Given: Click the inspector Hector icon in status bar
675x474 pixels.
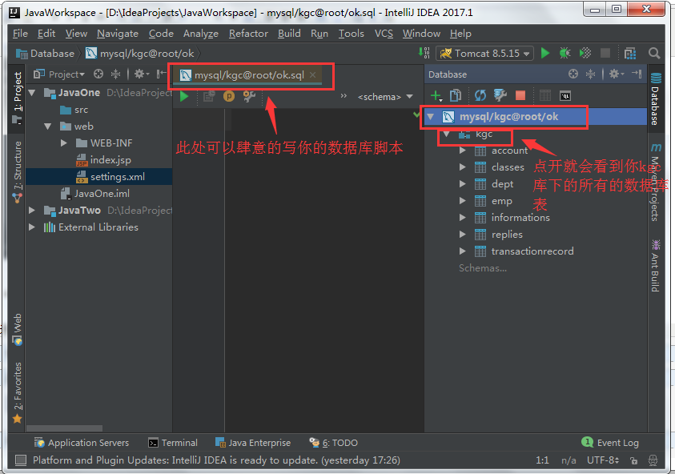Looking at the screenshot, I should [x=653, y=460].
